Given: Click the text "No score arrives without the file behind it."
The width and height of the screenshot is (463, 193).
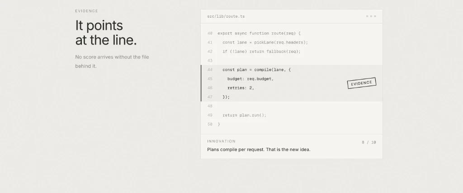Looking at the screenshot, I should (x=112, y=61).
